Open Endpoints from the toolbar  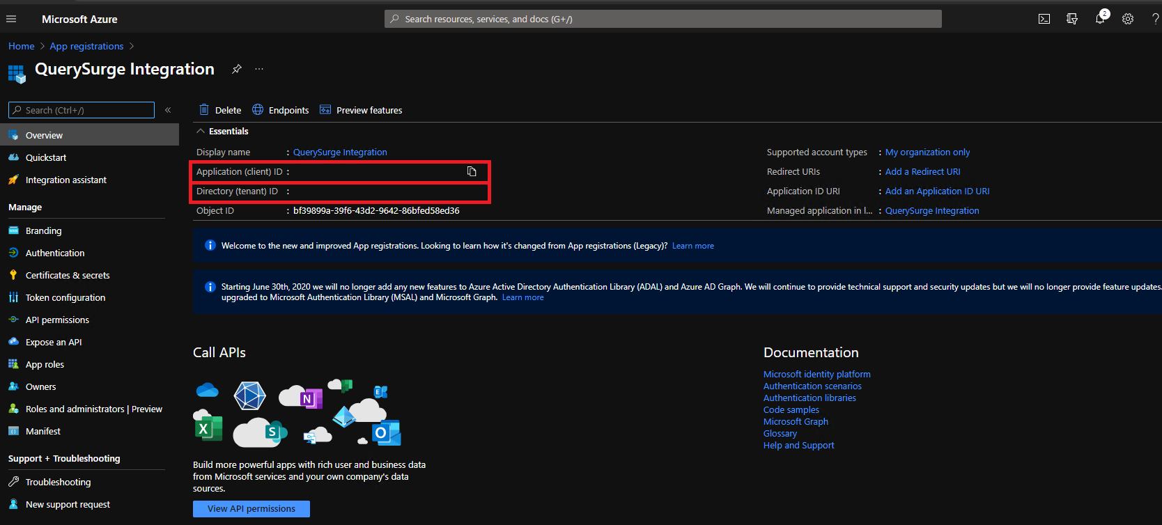pos(281,110)
